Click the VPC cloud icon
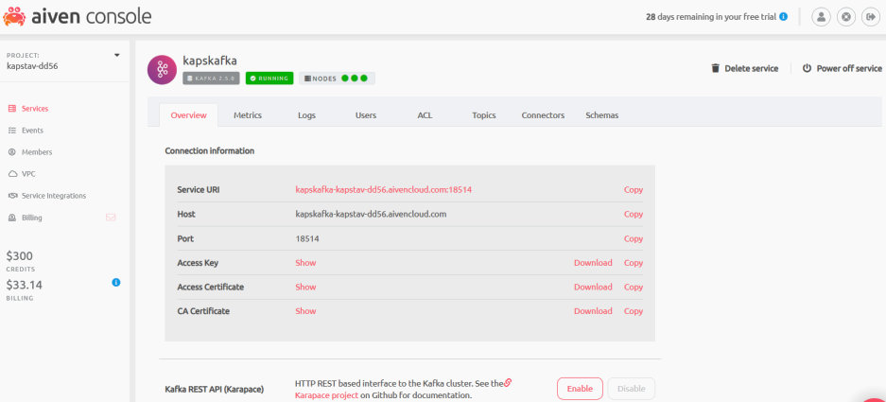 [x=12, y=174]
